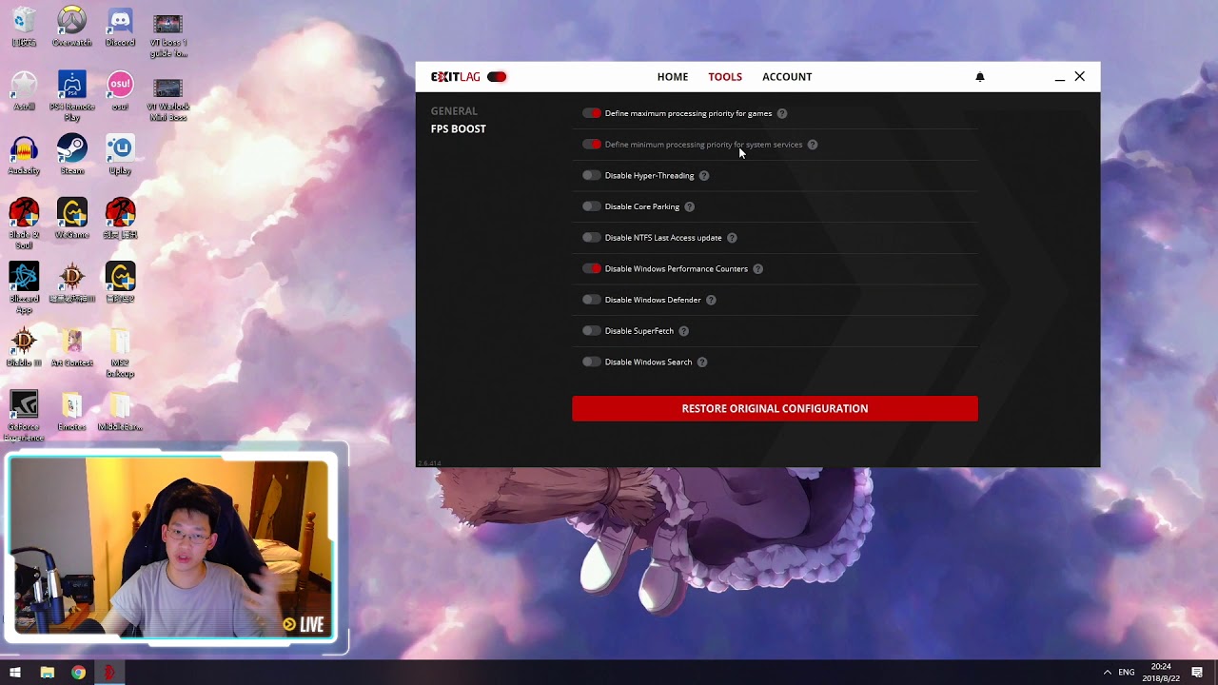Select the TOOLS tab
The image size is (1218, 685).
coord(725,77)
